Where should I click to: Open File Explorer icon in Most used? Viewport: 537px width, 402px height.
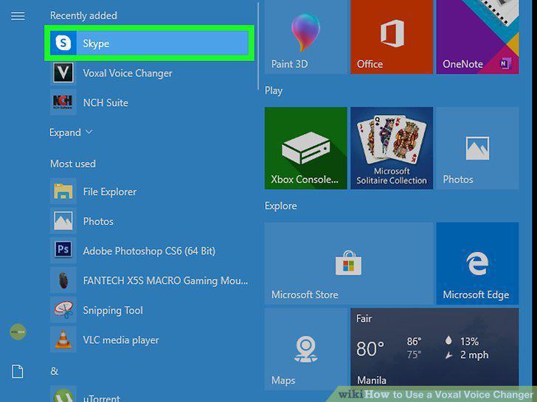click(63, 191)
